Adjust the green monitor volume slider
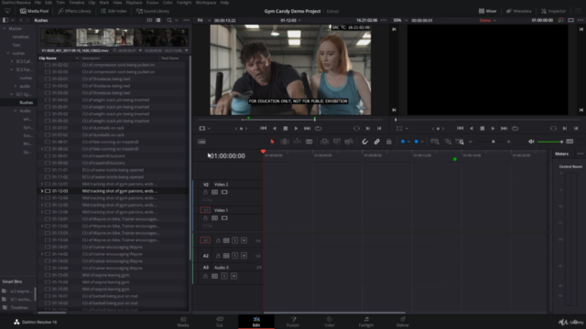This screenshot has width=586, height=329. [550, 142]
